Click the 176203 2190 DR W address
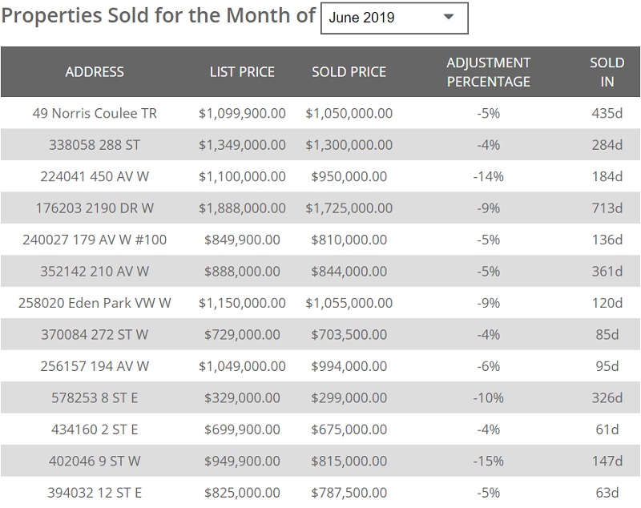Viewport: 641px width, 508px height. (x=95, y=208)
